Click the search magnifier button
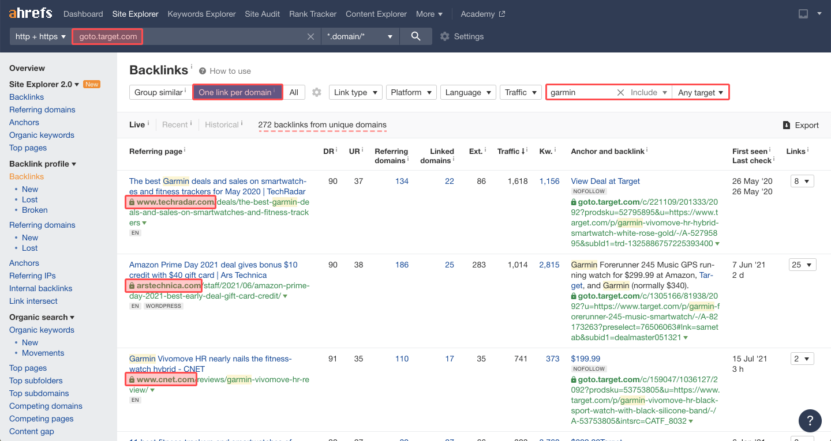The width and height of the screenshot is (831, 441). [x=415, y=36]
